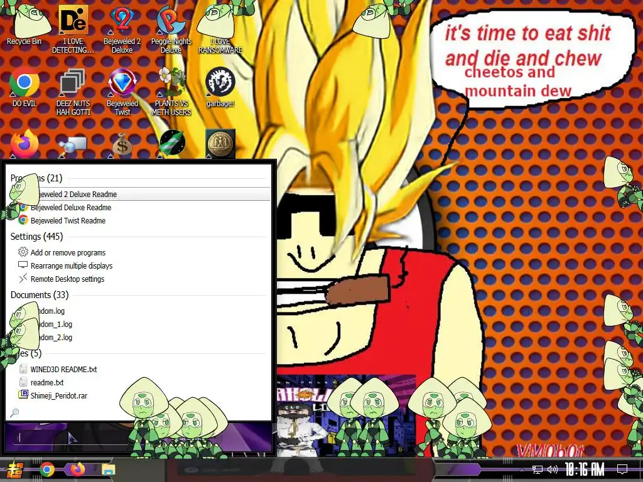
Task: Open Firefox from the taskbar
Action: click(x=77, y=469)
